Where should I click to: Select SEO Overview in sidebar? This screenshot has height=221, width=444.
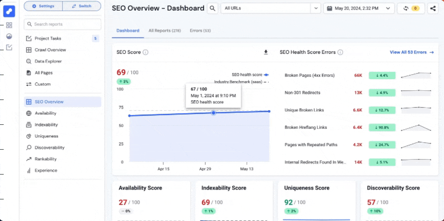point(62,102)
